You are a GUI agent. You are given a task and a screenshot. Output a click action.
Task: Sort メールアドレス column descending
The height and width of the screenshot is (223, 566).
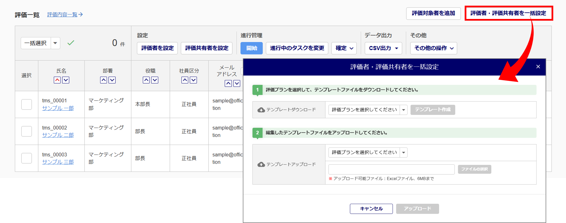point(237,83)
